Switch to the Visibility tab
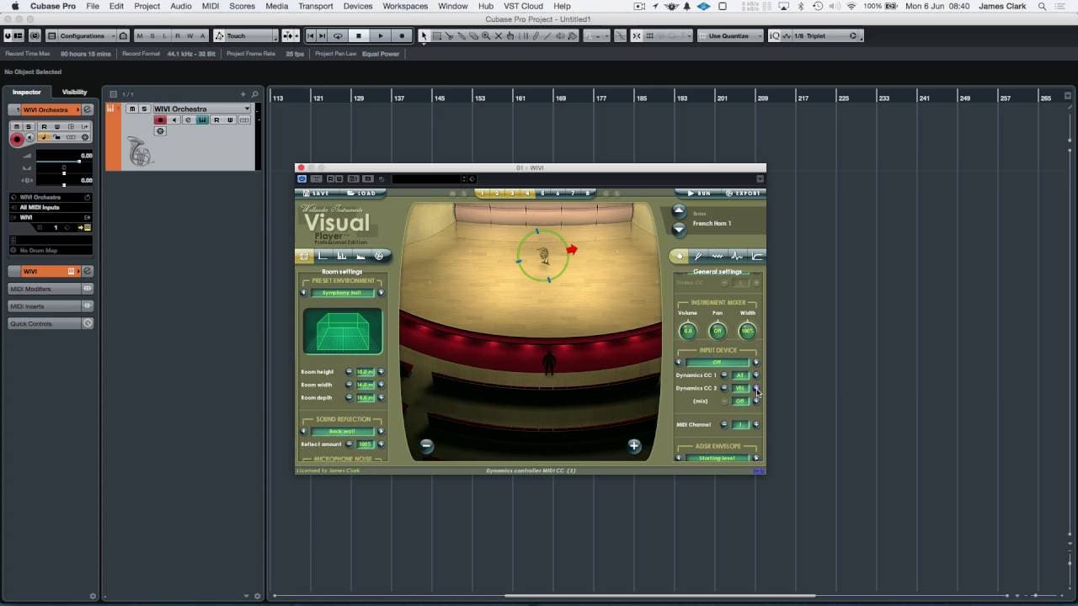The image size is (1078, 606). pyautogui.click(x=74, y=92)
